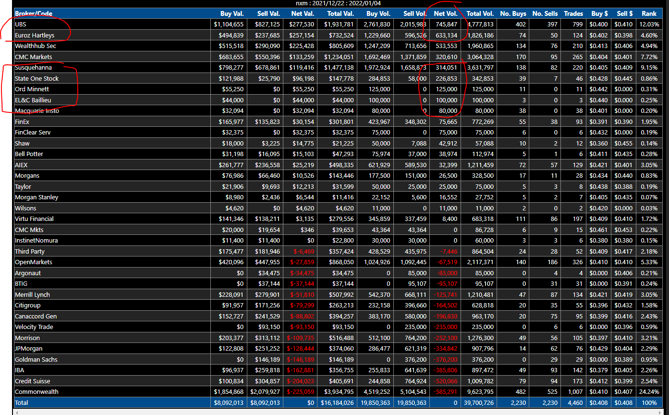Select the Wilsons broker name
This screenshot has width=669, height=415.
click(x=25, y=208)
